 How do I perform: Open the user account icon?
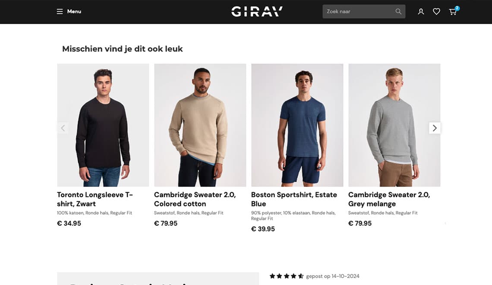pos(421,12)
